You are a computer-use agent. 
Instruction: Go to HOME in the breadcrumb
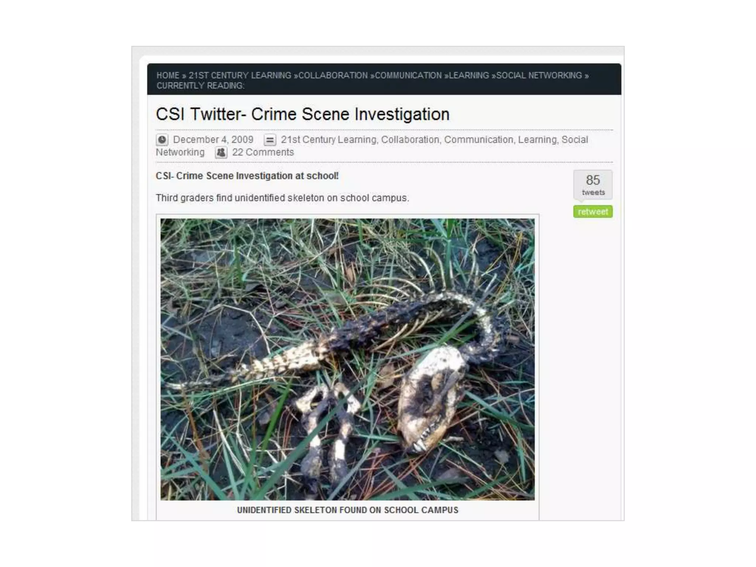[168, 75]
